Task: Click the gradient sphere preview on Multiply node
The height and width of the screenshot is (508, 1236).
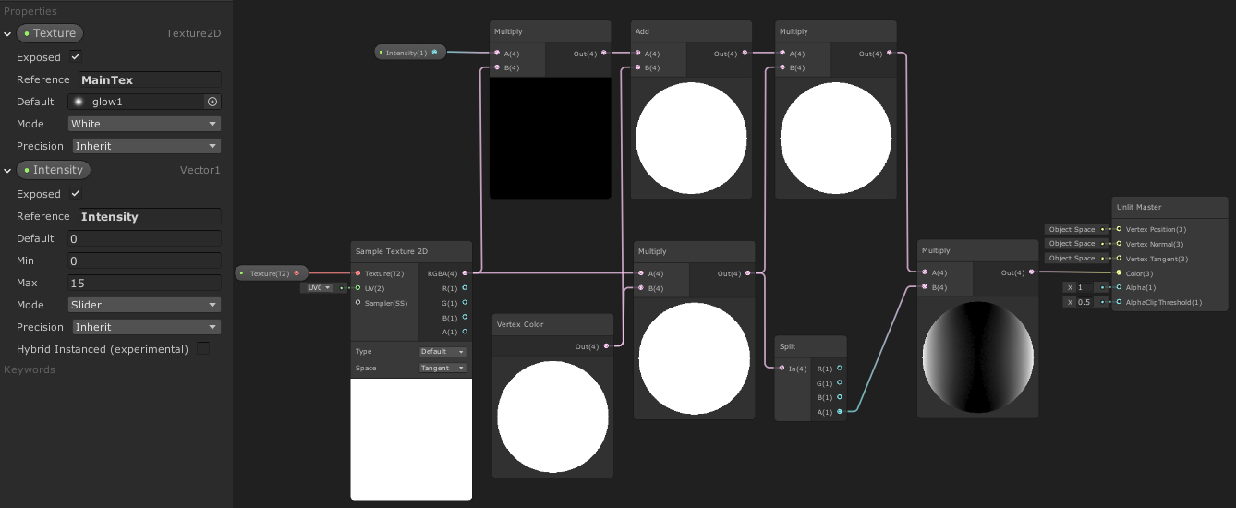Action: 977,357
